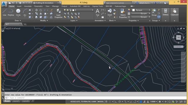Toggle Group Selection on/off in Groups panel
Image resolution: width=188 pixels, height=105 pixels.
159,17
